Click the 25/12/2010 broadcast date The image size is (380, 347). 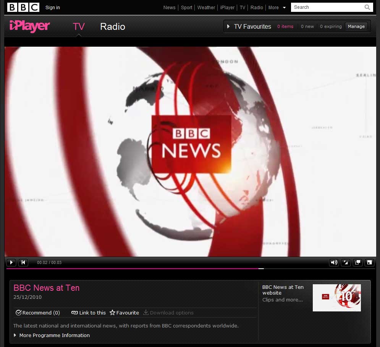tap(27, 297)
